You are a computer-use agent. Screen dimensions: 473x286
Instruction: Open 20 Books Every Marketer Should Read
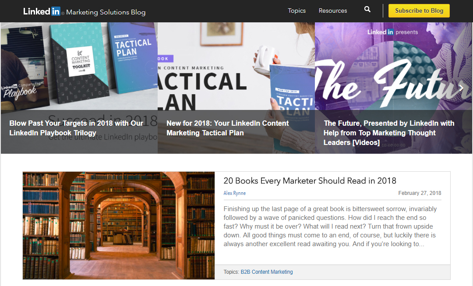[310, 180]
